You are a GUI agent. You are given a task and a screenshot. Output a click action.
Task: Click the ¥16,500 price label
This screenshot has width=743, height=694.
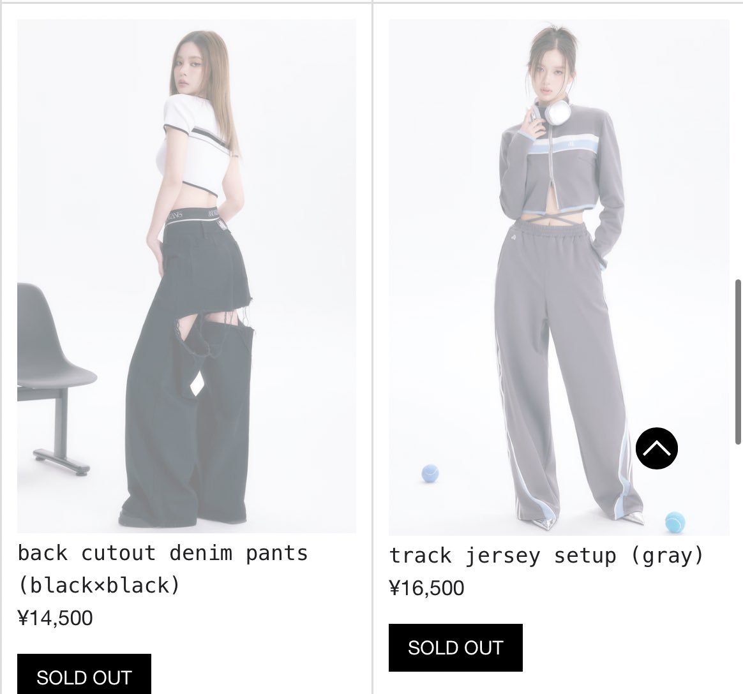pos(426,588)
